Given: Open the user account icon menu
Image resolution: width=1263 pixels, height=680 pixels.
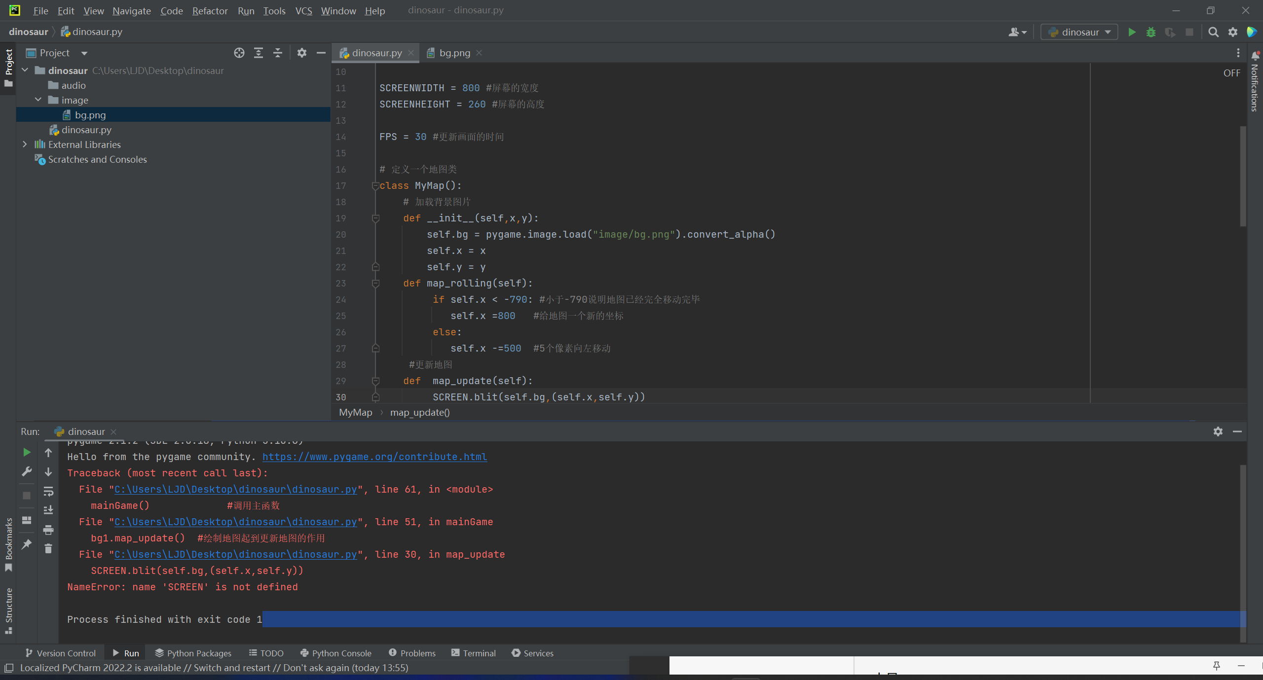Looking at the screenshot, I should click(x=1017, y=32).
